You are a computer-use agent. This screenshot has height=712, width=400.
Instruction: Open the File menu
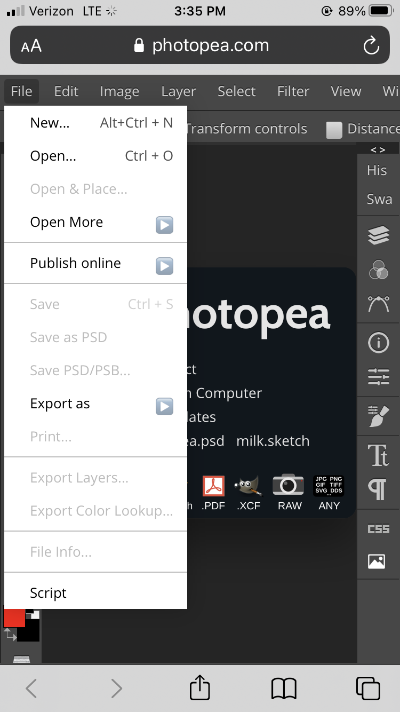(21, 91)
